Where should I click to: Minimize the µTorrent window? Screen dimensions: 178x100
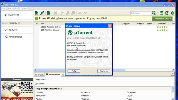tap(165, 5)
